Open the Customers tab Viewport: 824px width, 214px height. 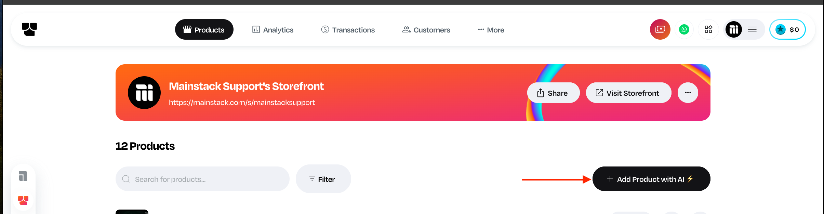tap(426, 30)
